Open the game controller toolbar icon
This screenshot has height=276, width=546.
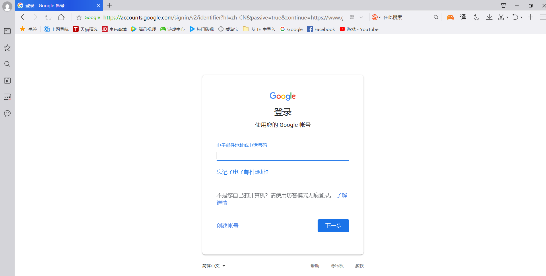click(x=450, y=17)
